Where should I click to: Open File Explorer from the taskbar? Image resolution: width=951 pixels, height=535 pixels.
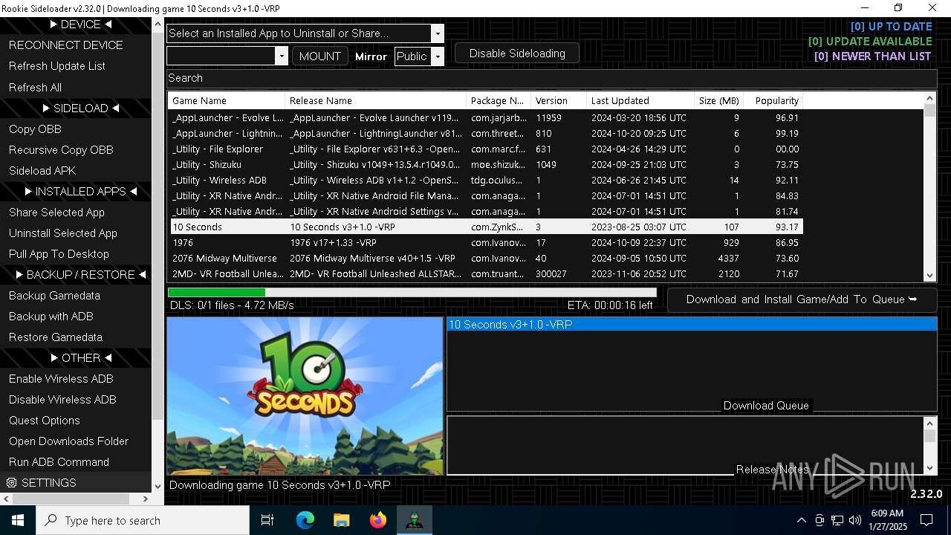tap(341, 520)
